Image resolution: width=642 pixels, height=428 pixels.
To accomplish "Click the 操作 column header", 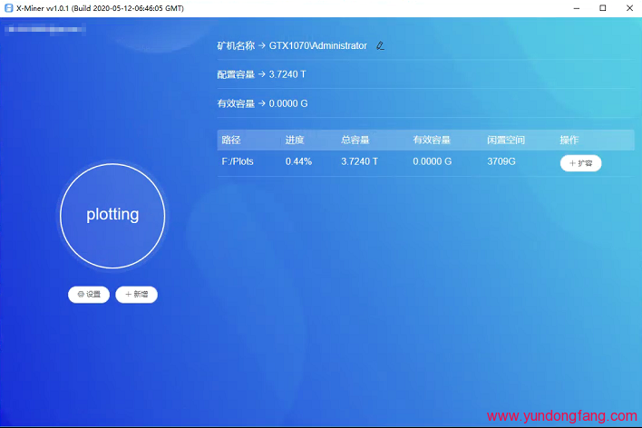I will [x=569, y=141].
